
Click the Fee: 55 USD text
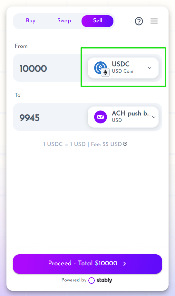coord(106,144)
